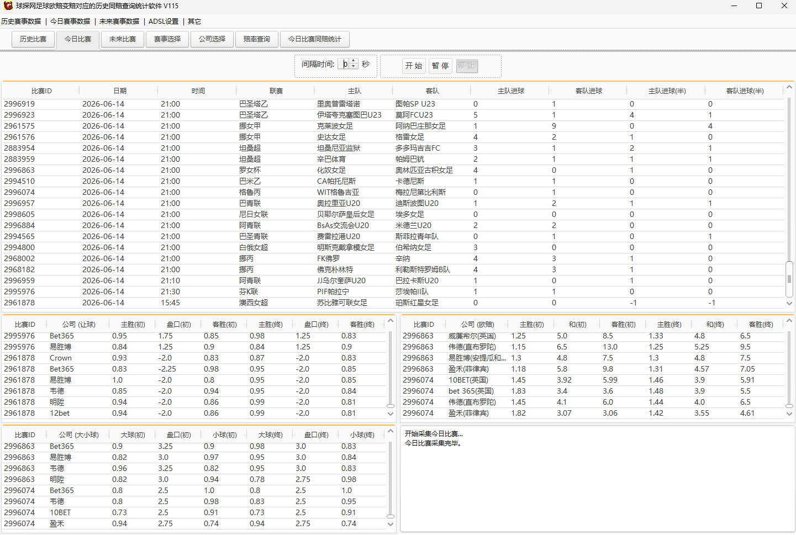Select over/under row 2996074 10BET
Viewport: 796px width, 535px height.
[194, 512]
